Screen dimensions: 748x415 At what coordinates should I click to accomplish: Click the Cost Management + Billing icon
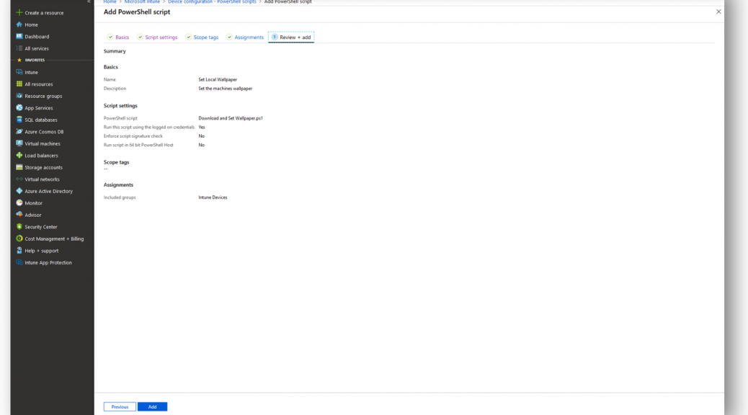[x=19, y=238]
